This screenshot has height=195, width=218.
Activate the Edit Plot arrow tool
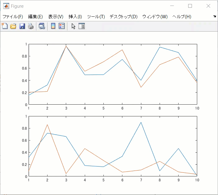click(73, 26)
